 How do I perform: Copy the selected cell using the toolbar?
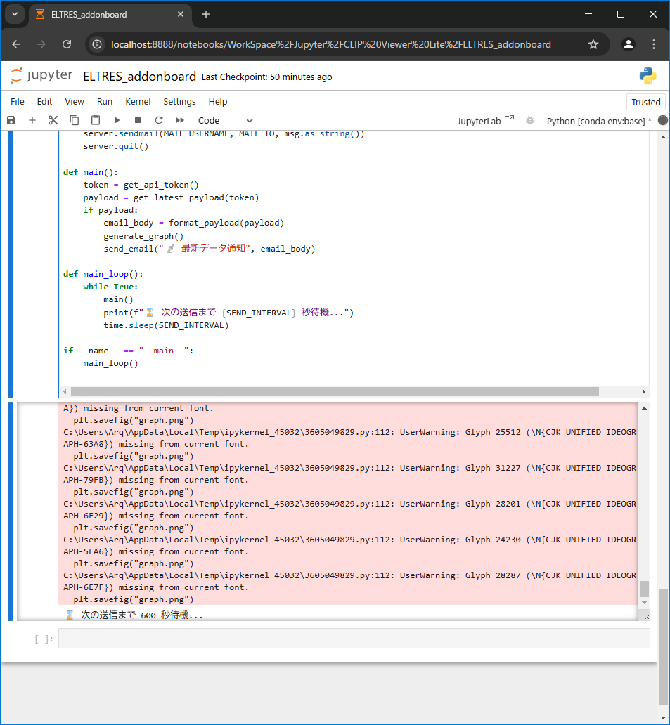[x=75, y=121]
